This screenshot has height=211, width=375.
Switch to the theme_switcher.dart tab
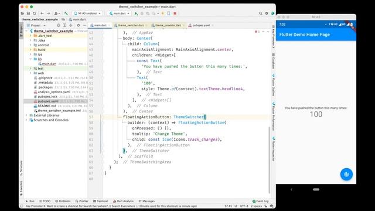click(131, 25)
